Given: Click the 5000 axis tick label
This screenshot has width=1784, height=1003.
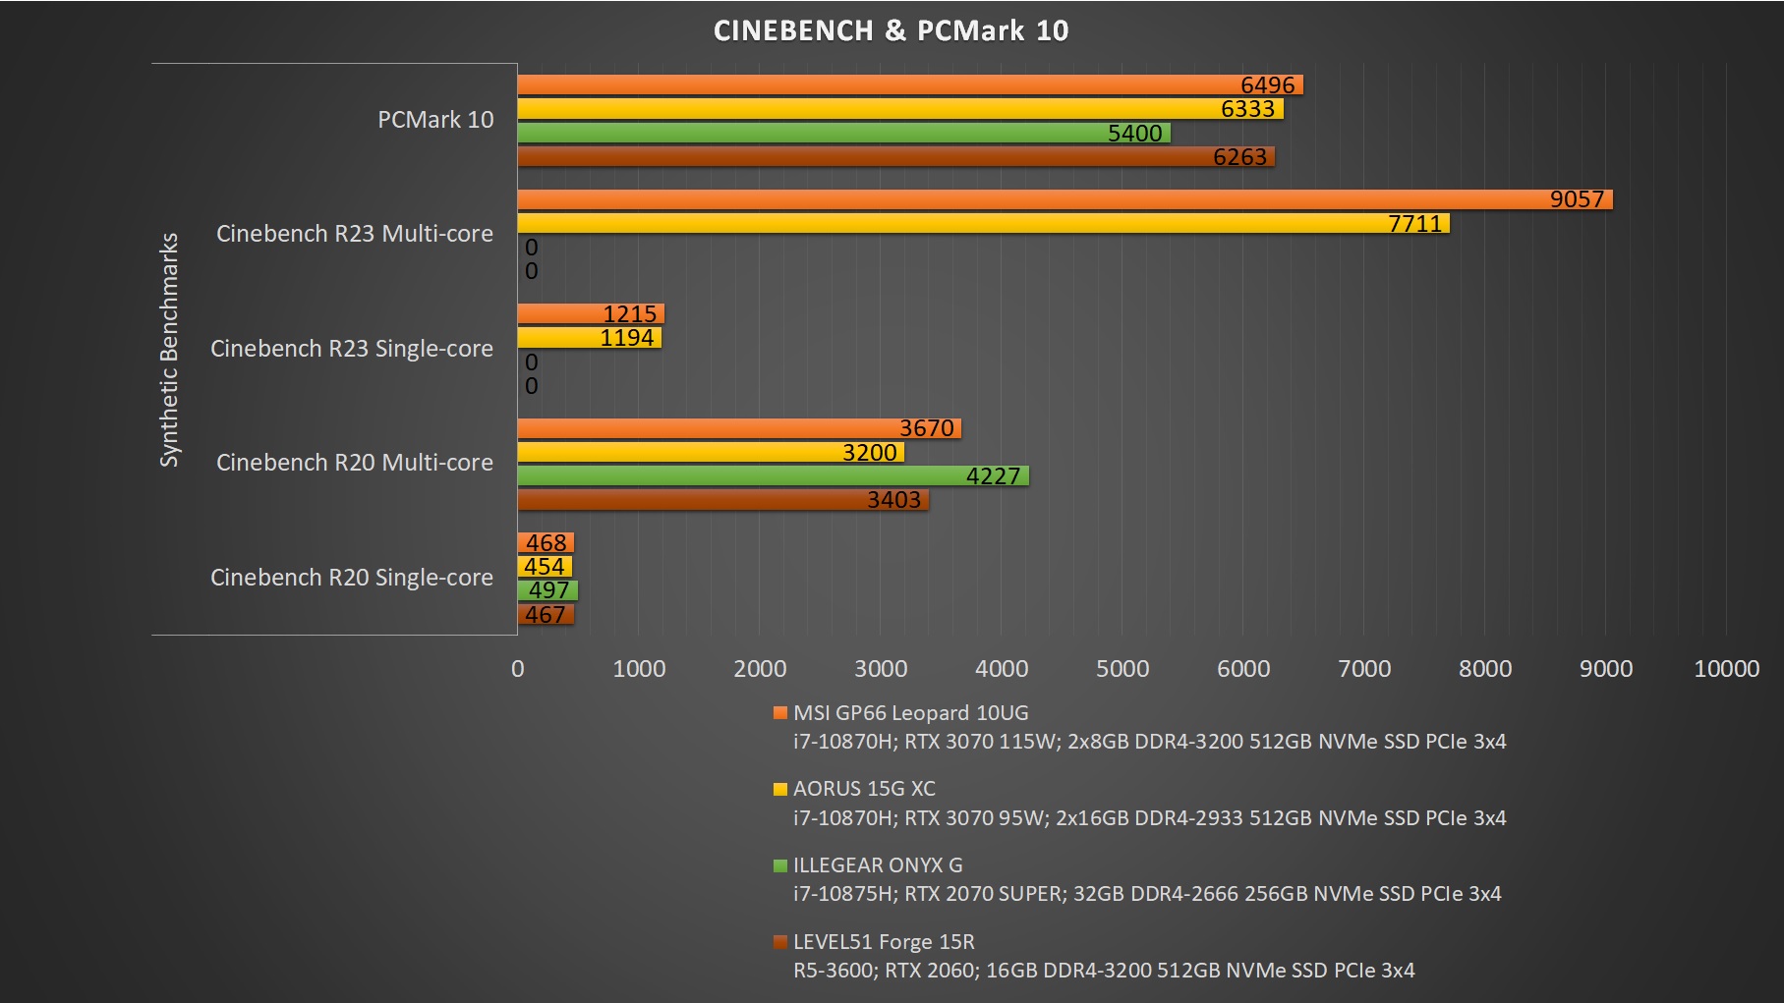Looking at the screenshot, I should [1122, 669].
